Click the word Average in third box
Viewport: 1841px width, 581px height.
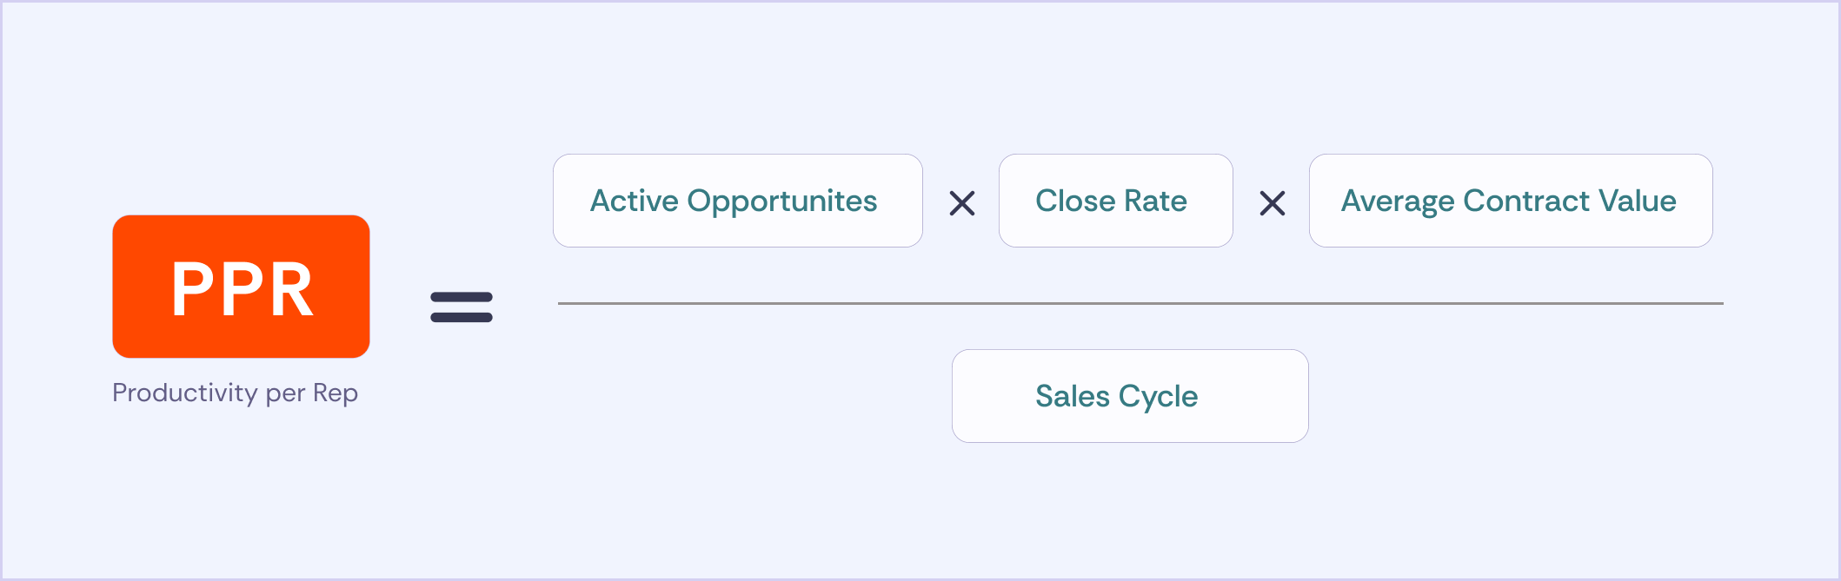coord(1398,202)
